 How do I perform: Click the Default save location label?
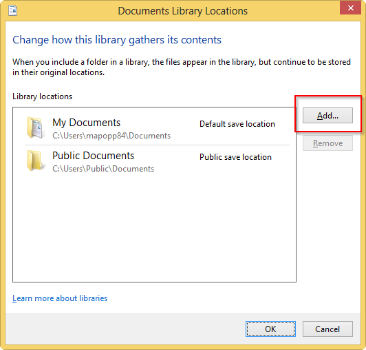click(x=237, y=124)
